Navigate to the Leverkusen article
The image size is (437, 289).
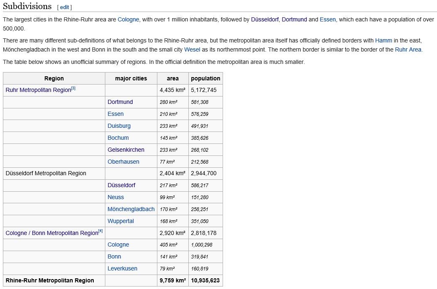coord(122,268)
